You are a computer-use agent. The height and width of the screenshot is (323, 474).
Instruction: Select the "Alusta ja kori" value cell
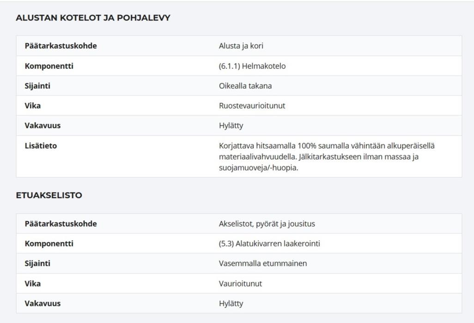241,46
